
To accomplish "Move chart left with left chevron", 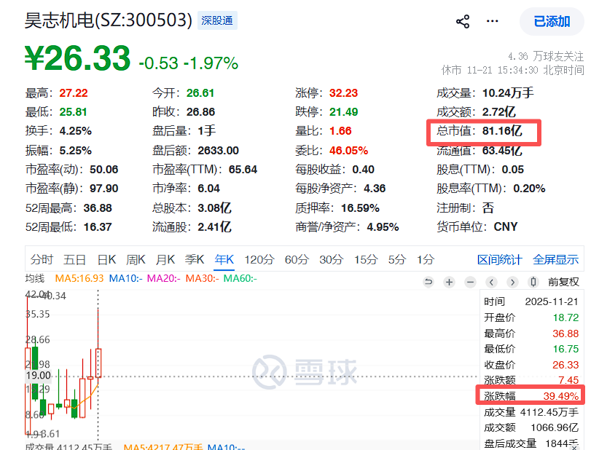I will coord(491,282).
